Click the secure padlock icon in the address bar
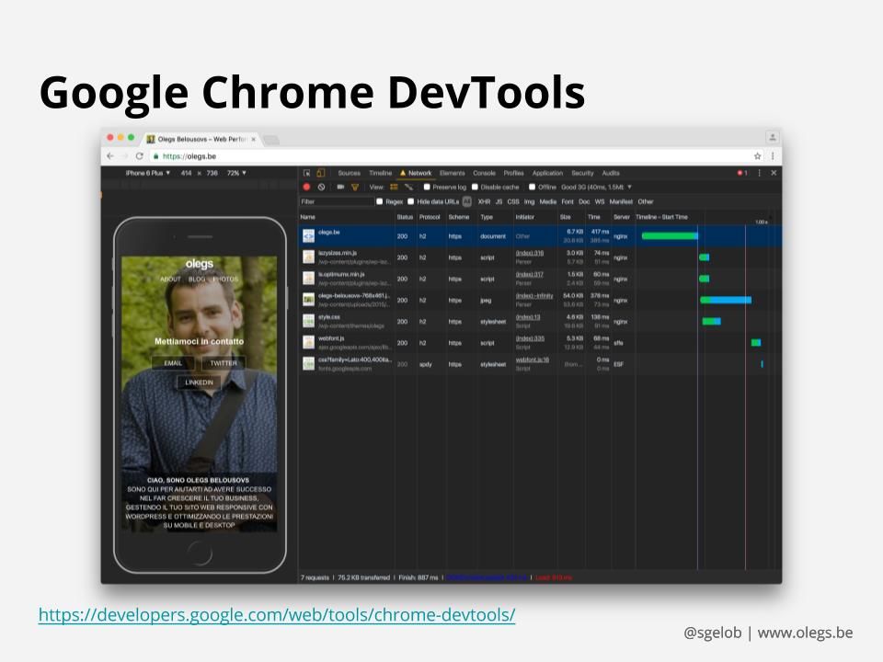 156,156
